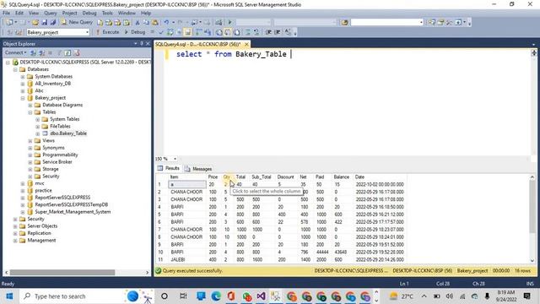Select the AB_Inventory_DB database

click(52, 84)
